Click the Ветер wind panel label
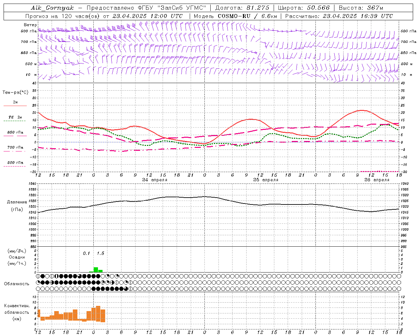 point(30,25)
